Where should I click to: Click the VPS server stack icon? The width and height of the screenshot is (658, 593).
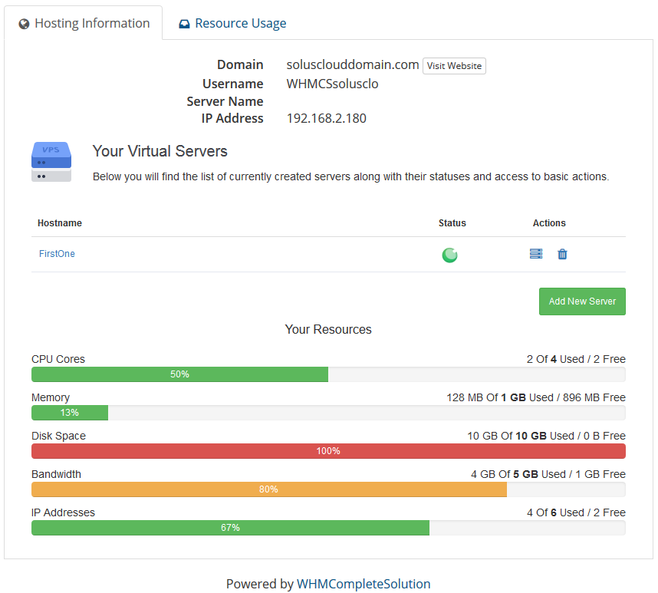tap(51, 162)
